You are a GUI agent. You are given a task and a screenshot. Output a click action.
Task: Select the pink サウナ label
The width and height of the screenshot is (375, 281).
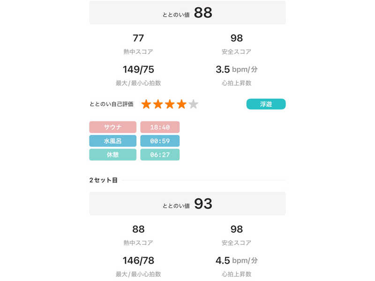tap(112, 127)
